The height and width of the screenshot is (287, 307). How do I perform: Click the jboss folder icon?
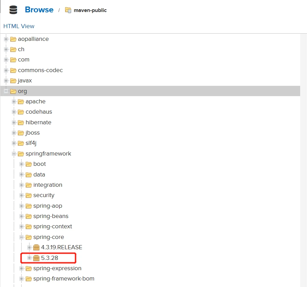click(x=21, y=133)
